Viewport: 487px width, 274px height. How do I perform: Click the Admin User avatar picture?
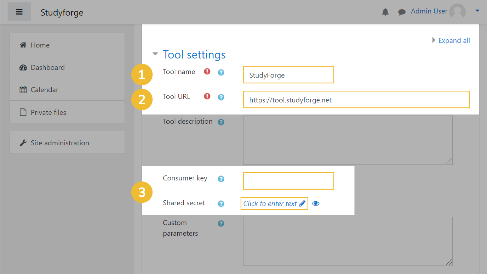point(457,12)
